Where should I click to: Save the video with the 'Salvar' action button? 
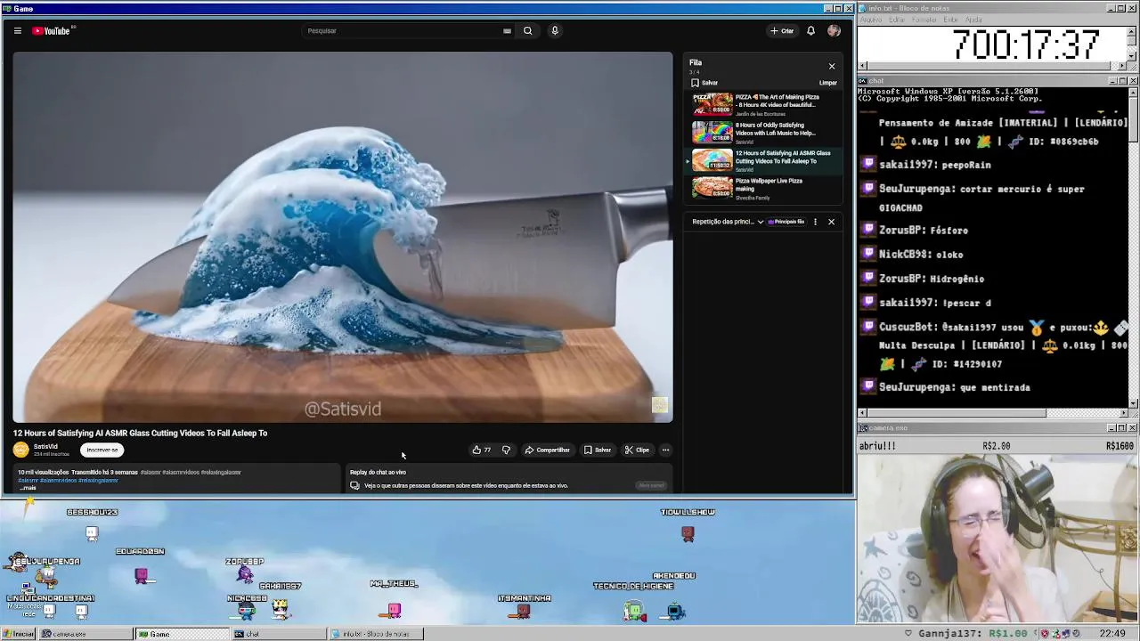[x=598, y=450]
